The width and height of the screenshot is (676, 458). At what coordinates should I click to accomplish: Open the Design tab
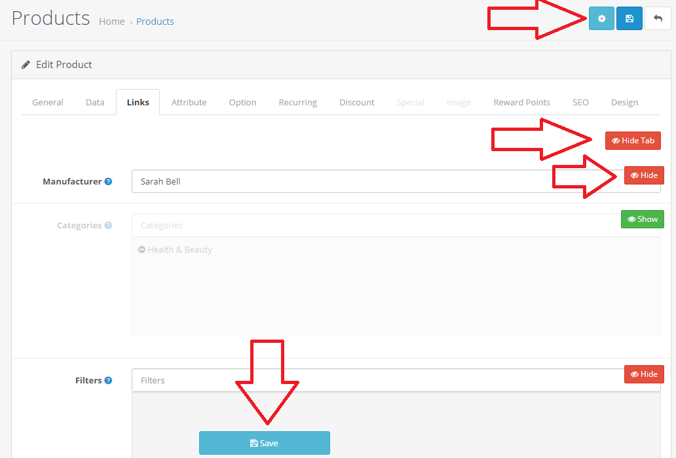[625, 103]
